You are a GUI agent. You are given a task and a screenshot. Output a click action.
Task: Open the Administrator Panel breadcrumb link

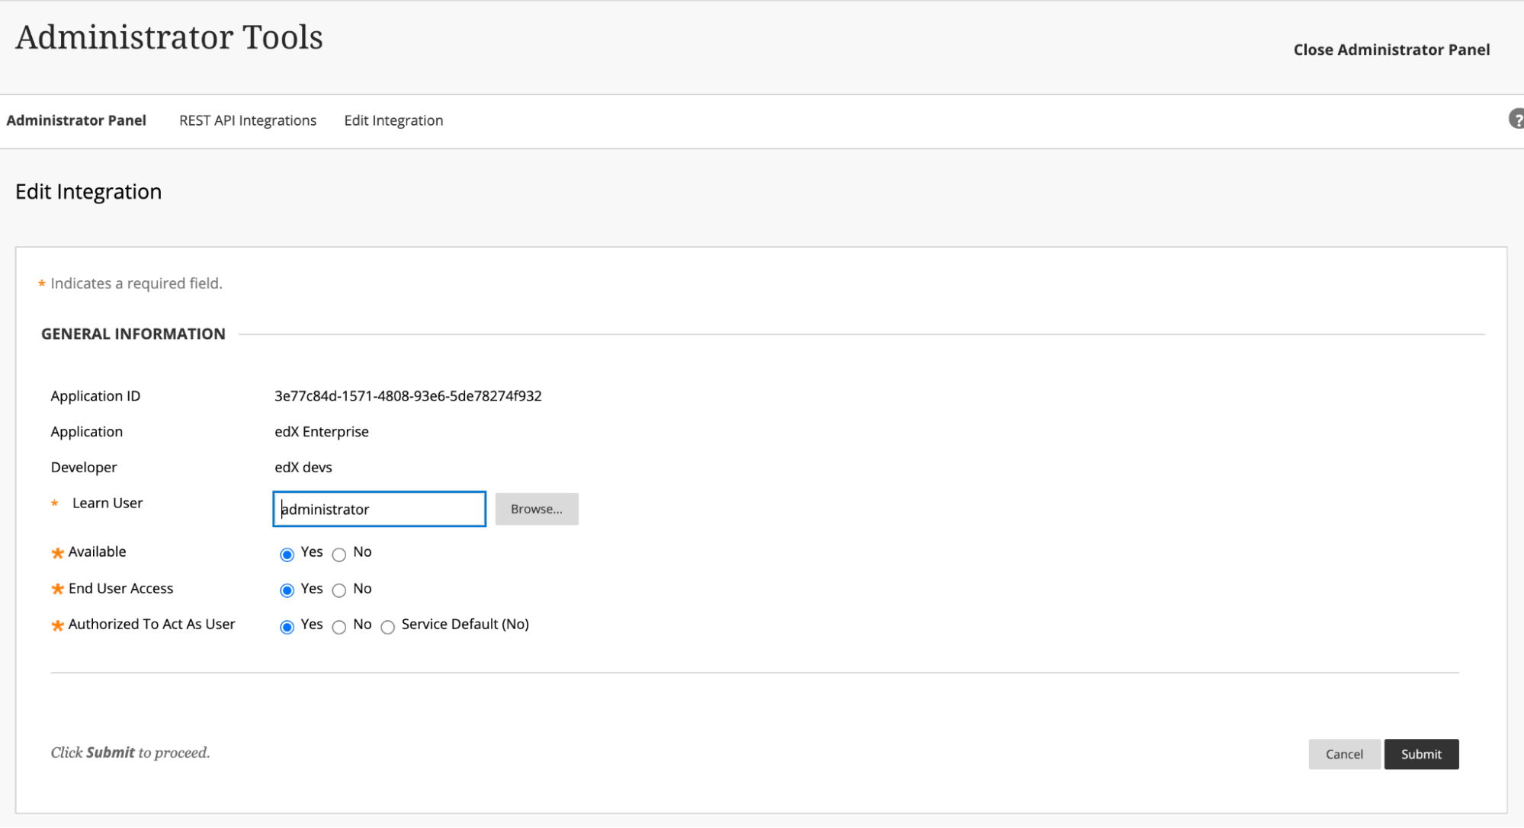pyautogui.click(x=76, y=120)
